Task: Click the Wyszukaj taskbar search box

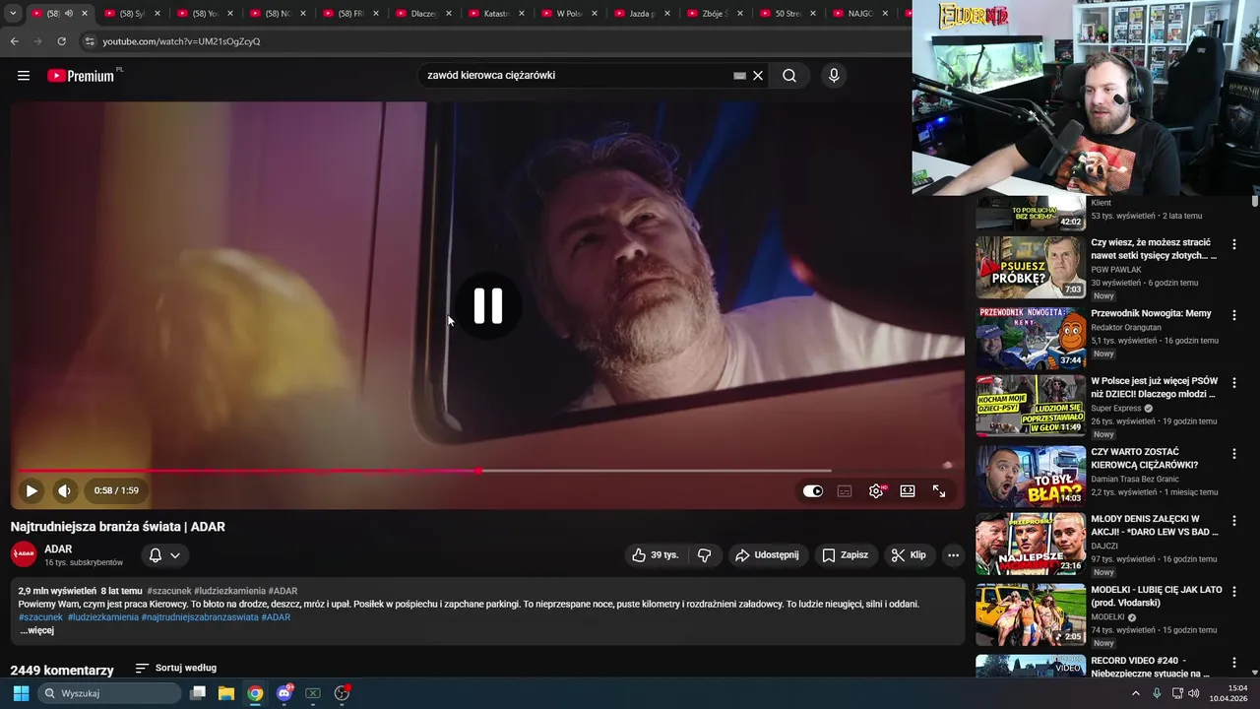Action: [109, 693]
